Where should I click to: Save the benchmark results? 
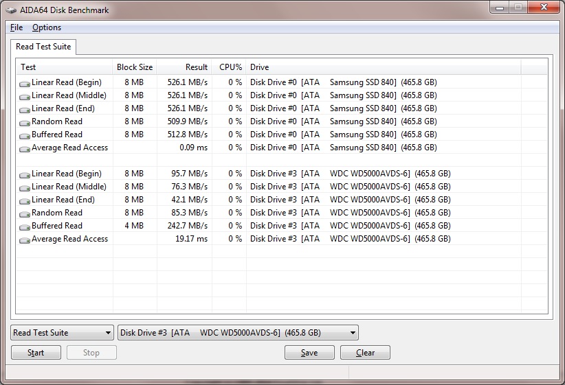[309, 353]
